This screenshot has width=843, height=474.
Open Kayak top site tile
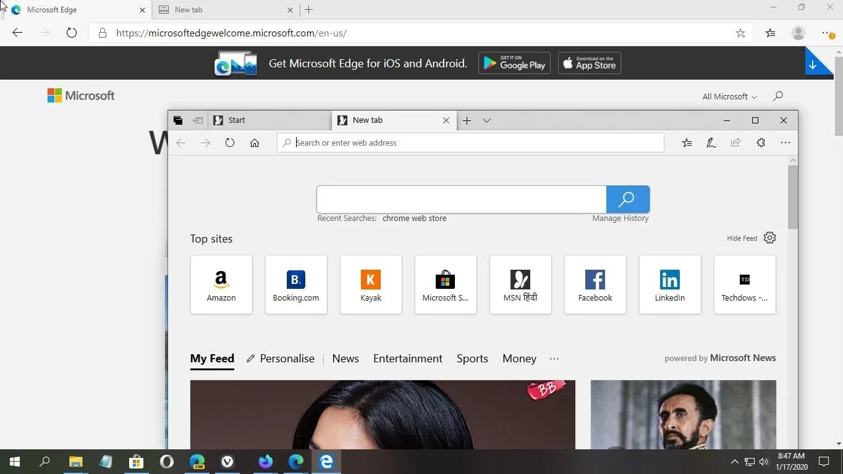pyautogui.click(x=371, y=285)
